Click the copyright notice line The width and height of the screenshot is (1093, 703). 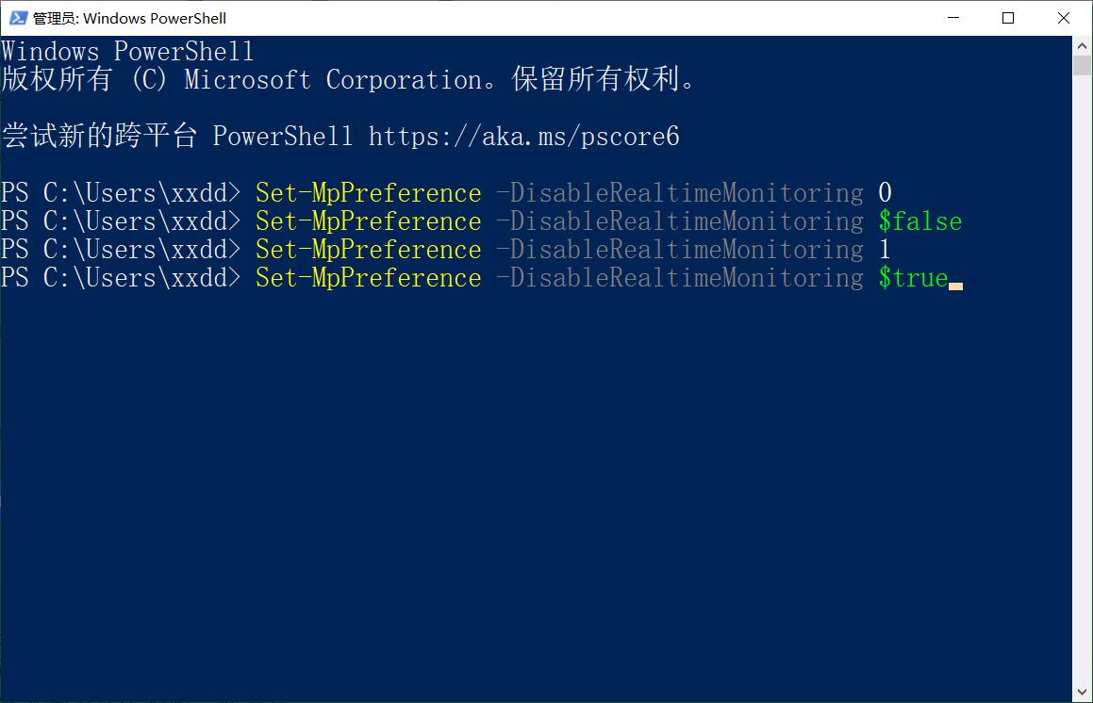(349, 79)
